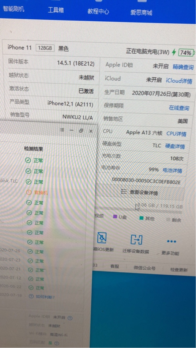Click the battery life 99% value
The image size is (196, 348).
click(x=154, y=170)
